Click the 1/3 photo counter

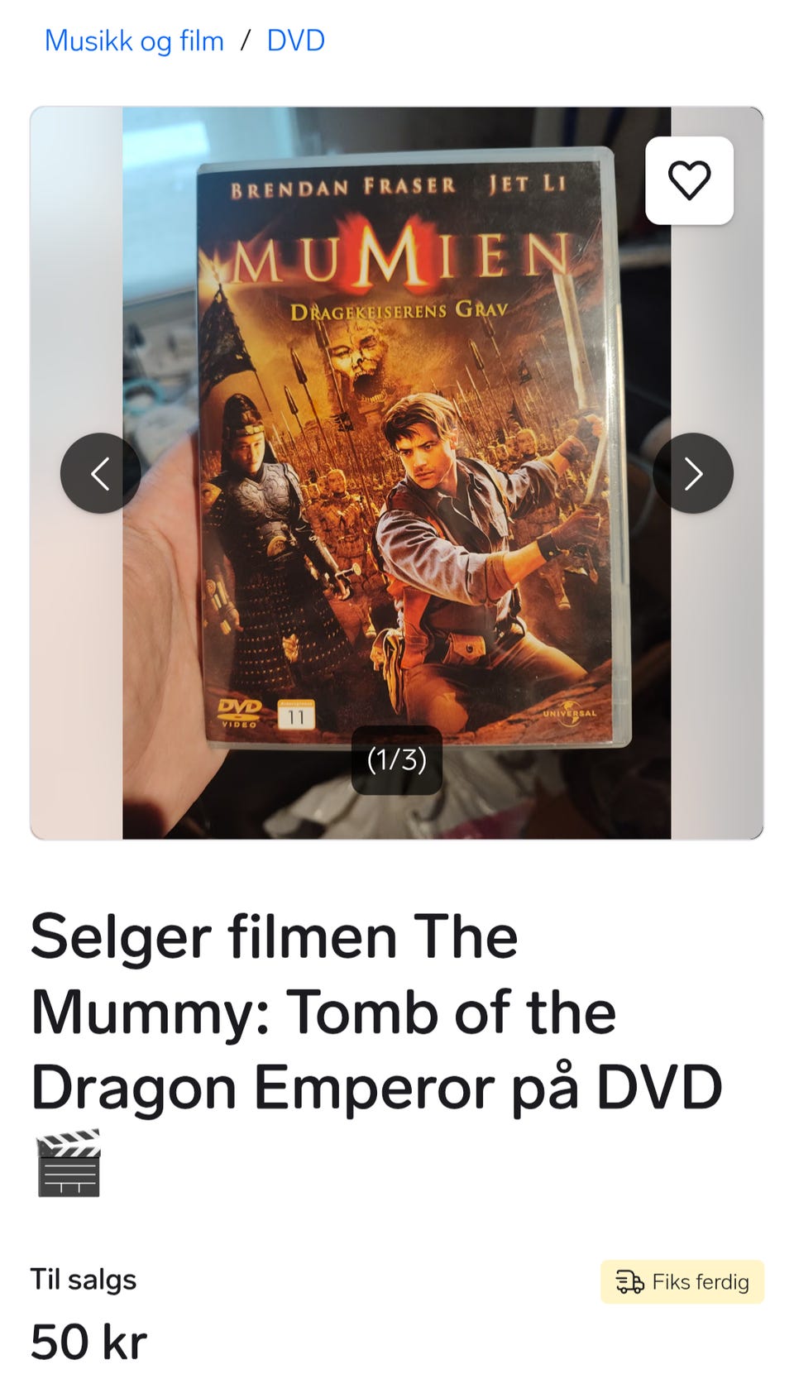[x=397, y=759]
